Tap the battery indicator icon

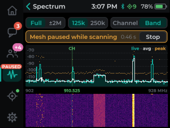(x=161, y=6)
